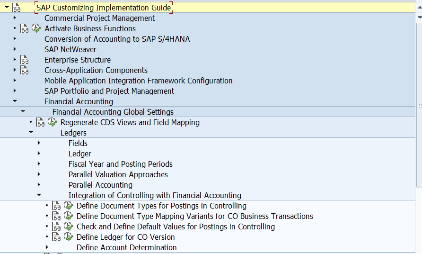Collapse the SAP Customizing Implementation Guide root node
The height and width of the screenshot is (254, 422).
point(7,7)
